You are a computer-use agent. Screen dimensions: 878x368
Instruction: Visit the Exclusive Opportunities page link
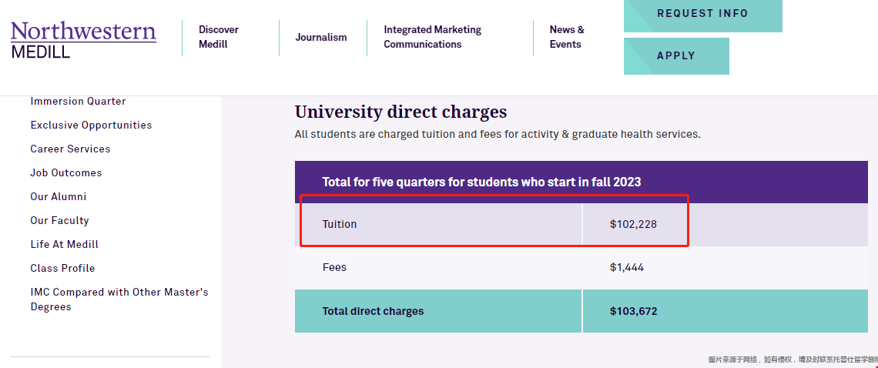click(91, 125)
